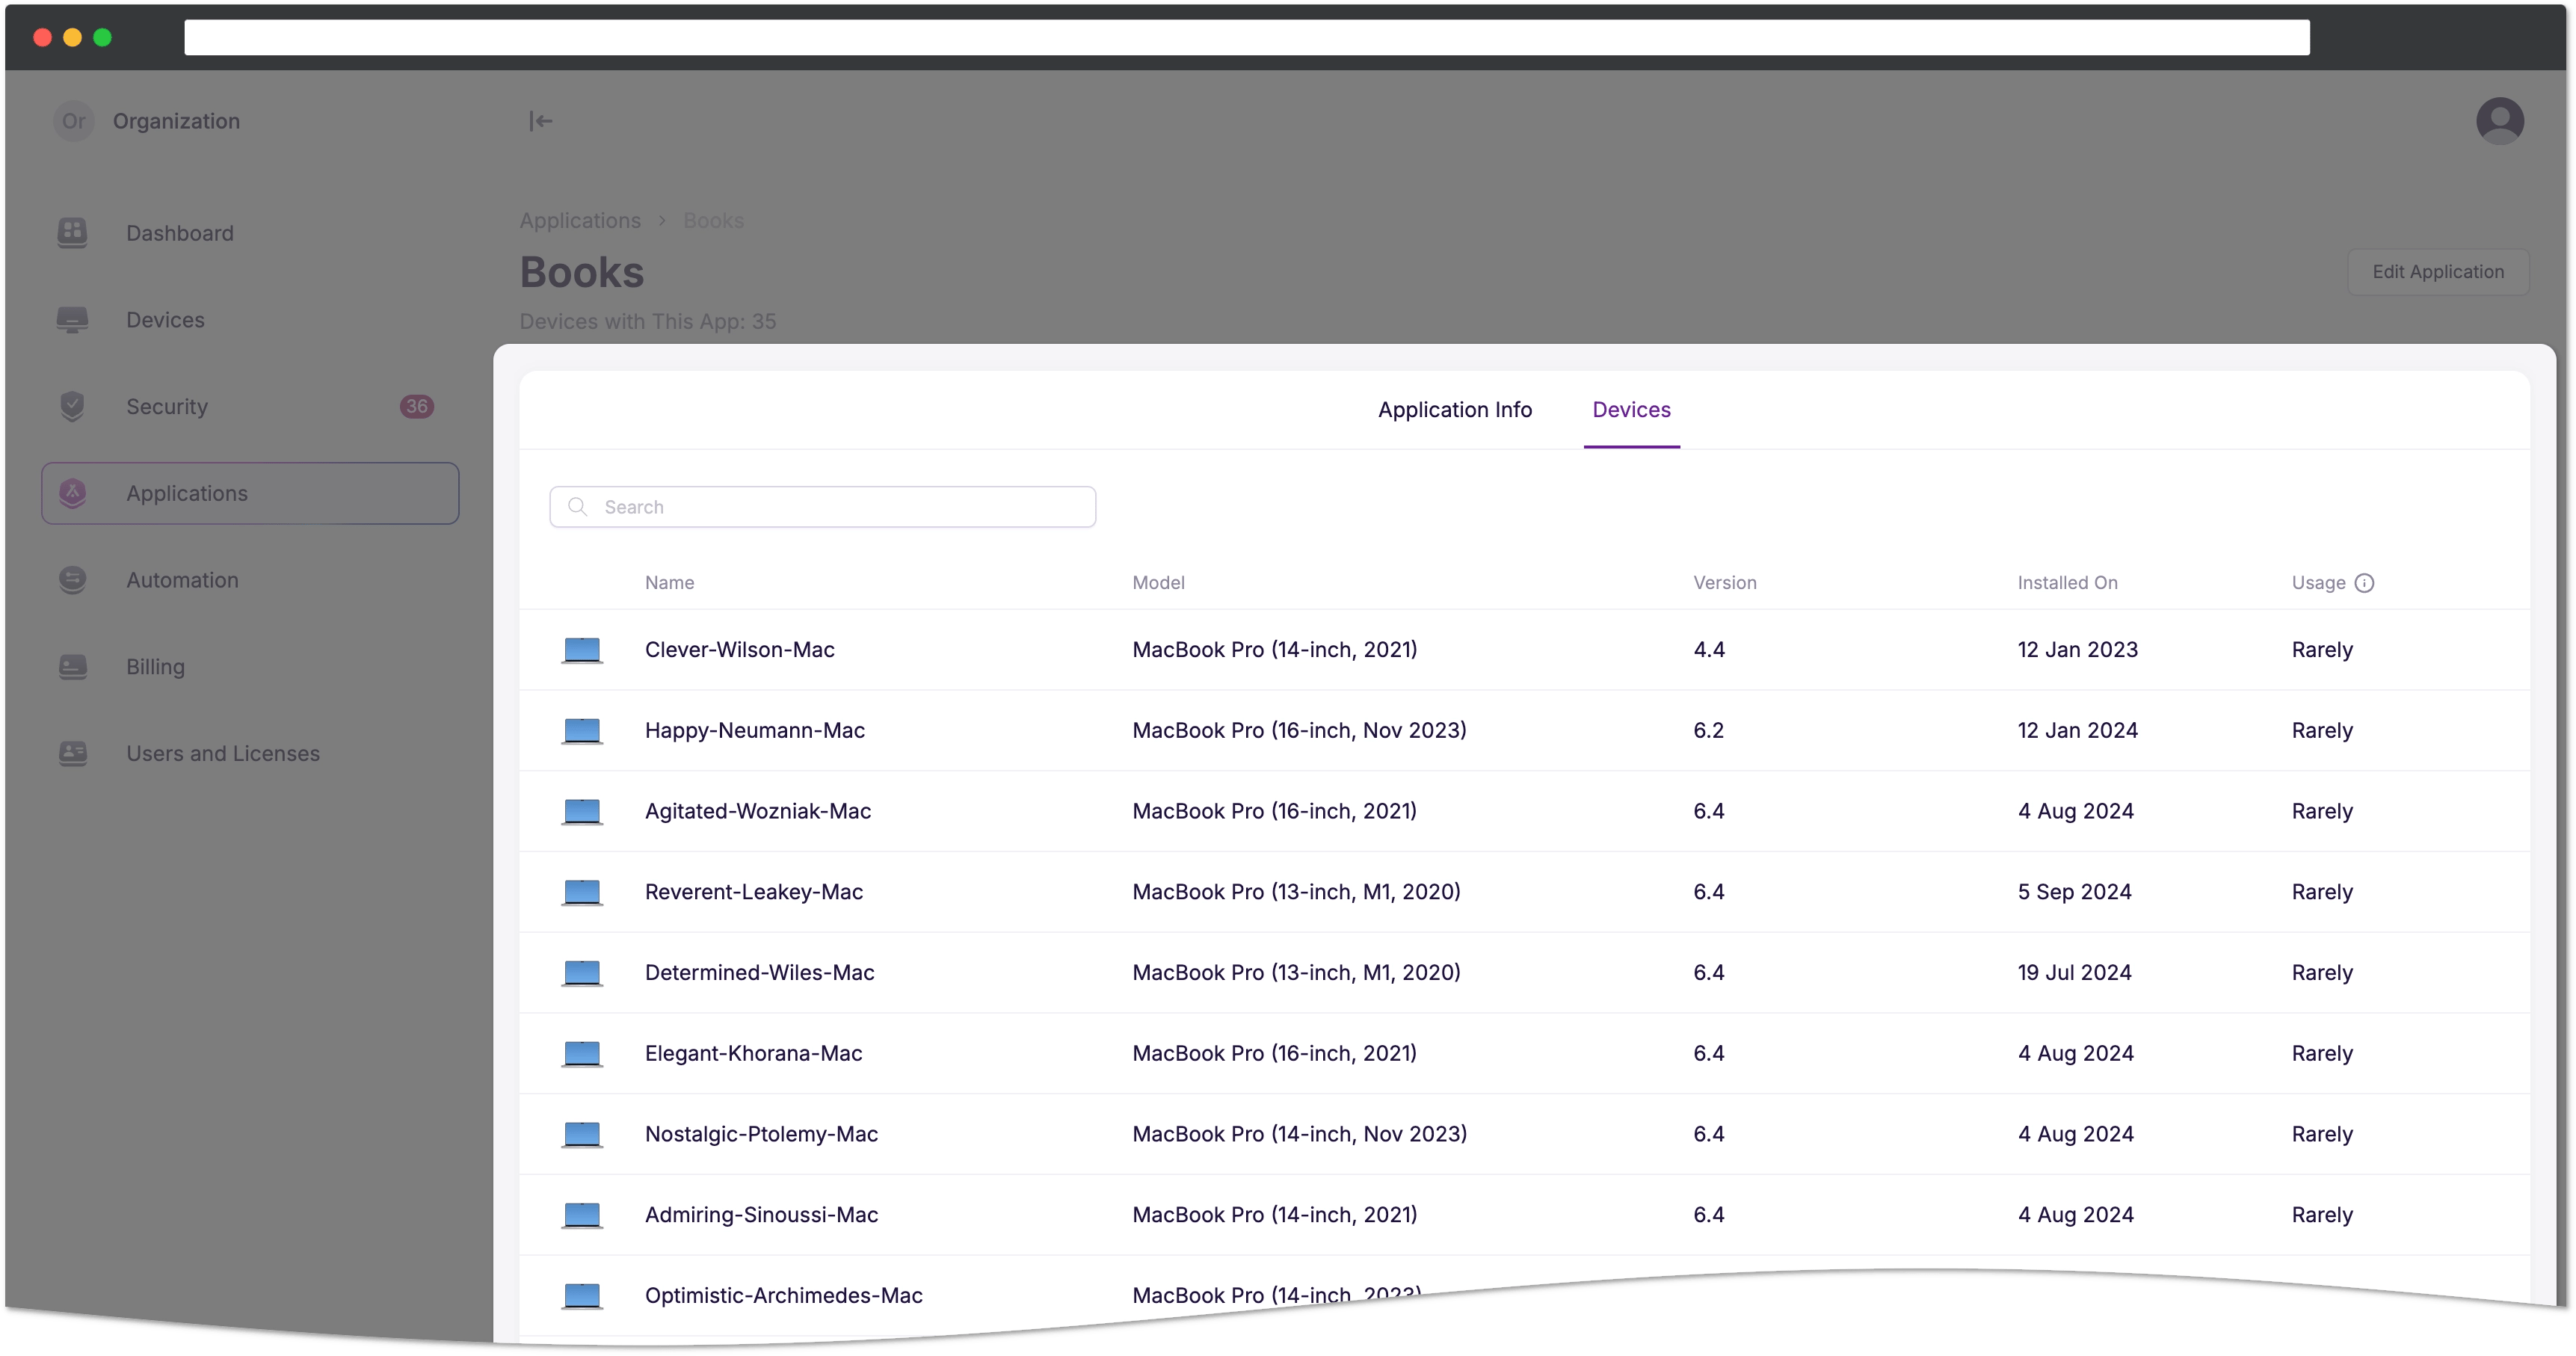Click the Organization avatar icon

(73, 121)
